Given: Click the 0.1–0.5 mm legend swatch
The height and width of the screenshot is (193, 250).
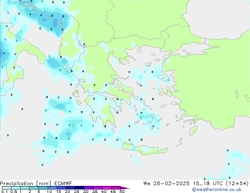Looking at the screenshot, I should pos(7,188).
